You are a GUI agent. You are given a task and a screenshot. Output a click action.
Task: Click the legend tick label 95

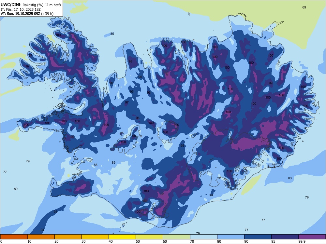point(274,241)
